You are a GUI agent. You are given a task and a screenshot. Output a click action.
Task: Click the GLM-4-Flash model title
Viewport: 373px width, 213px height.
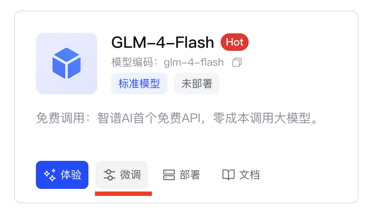[x=163, y=43]
